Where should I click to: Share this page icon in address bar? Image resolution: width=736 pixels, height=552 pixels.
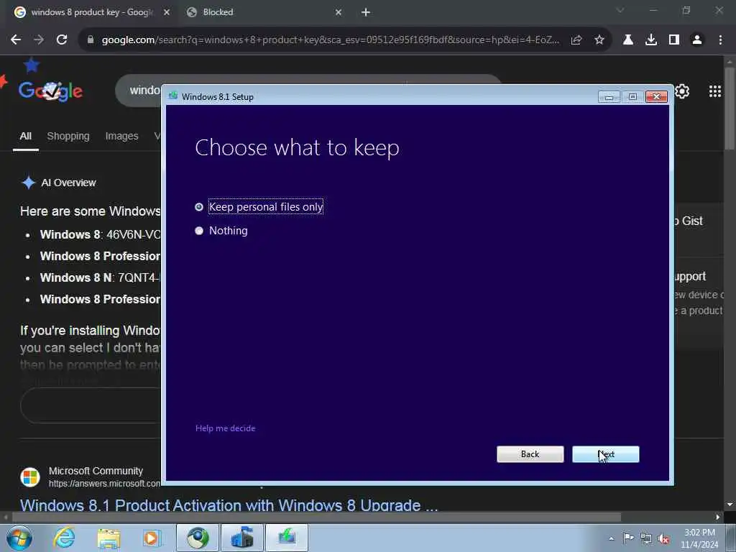click(576, 40)
